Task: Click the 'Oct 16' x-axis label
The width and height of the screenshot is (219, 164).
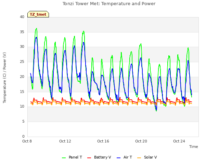Action: [x=103, y=141]
